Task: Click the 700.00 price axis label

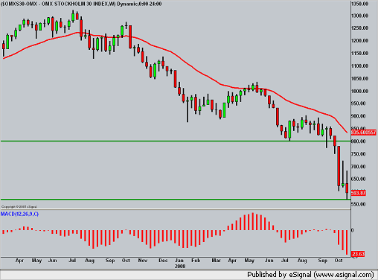Action: (359, 167)
